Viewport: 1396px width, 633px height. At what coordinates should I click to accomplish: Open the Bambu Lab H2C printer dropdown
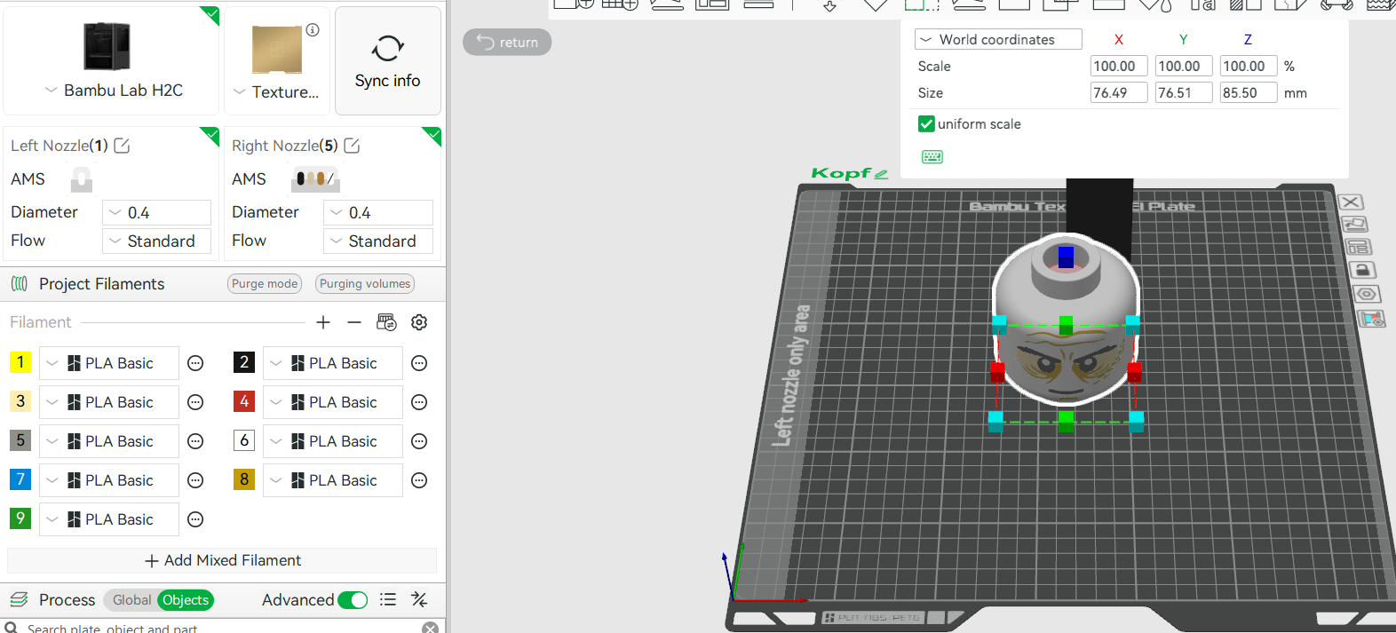pos(114,91)
